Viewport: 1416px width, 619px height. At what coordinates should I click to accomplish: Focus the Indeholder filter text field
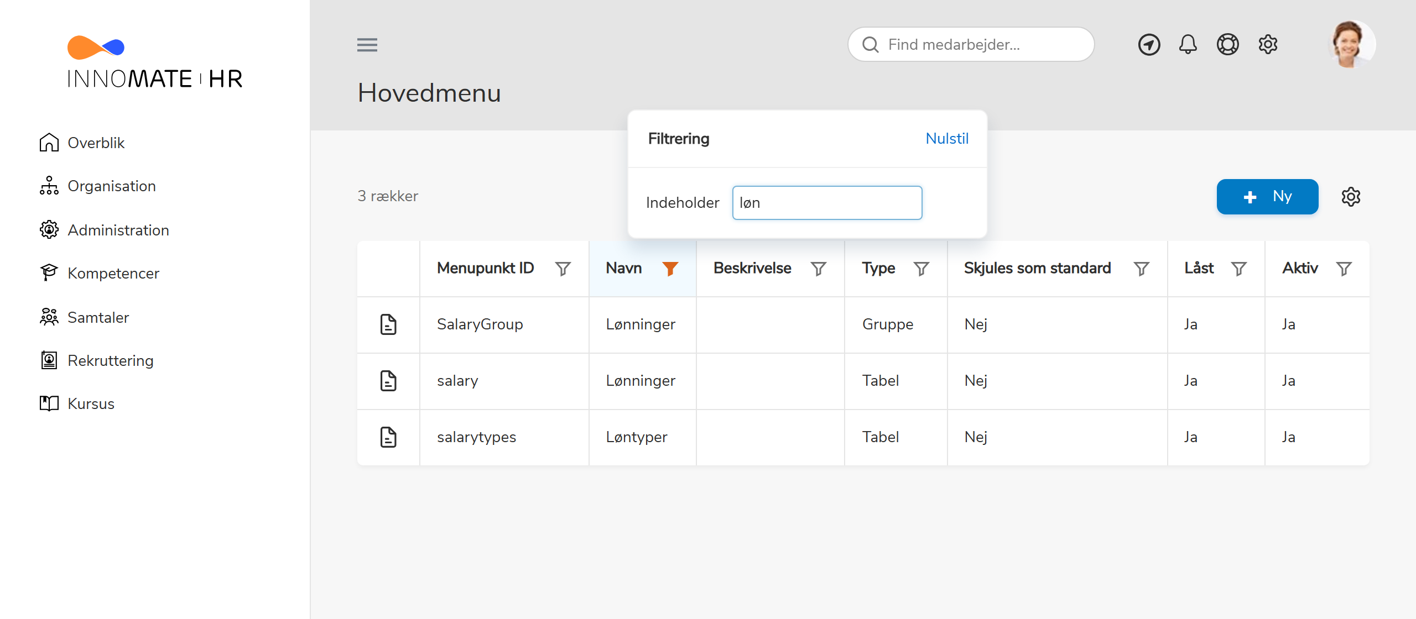coord(827,203)
